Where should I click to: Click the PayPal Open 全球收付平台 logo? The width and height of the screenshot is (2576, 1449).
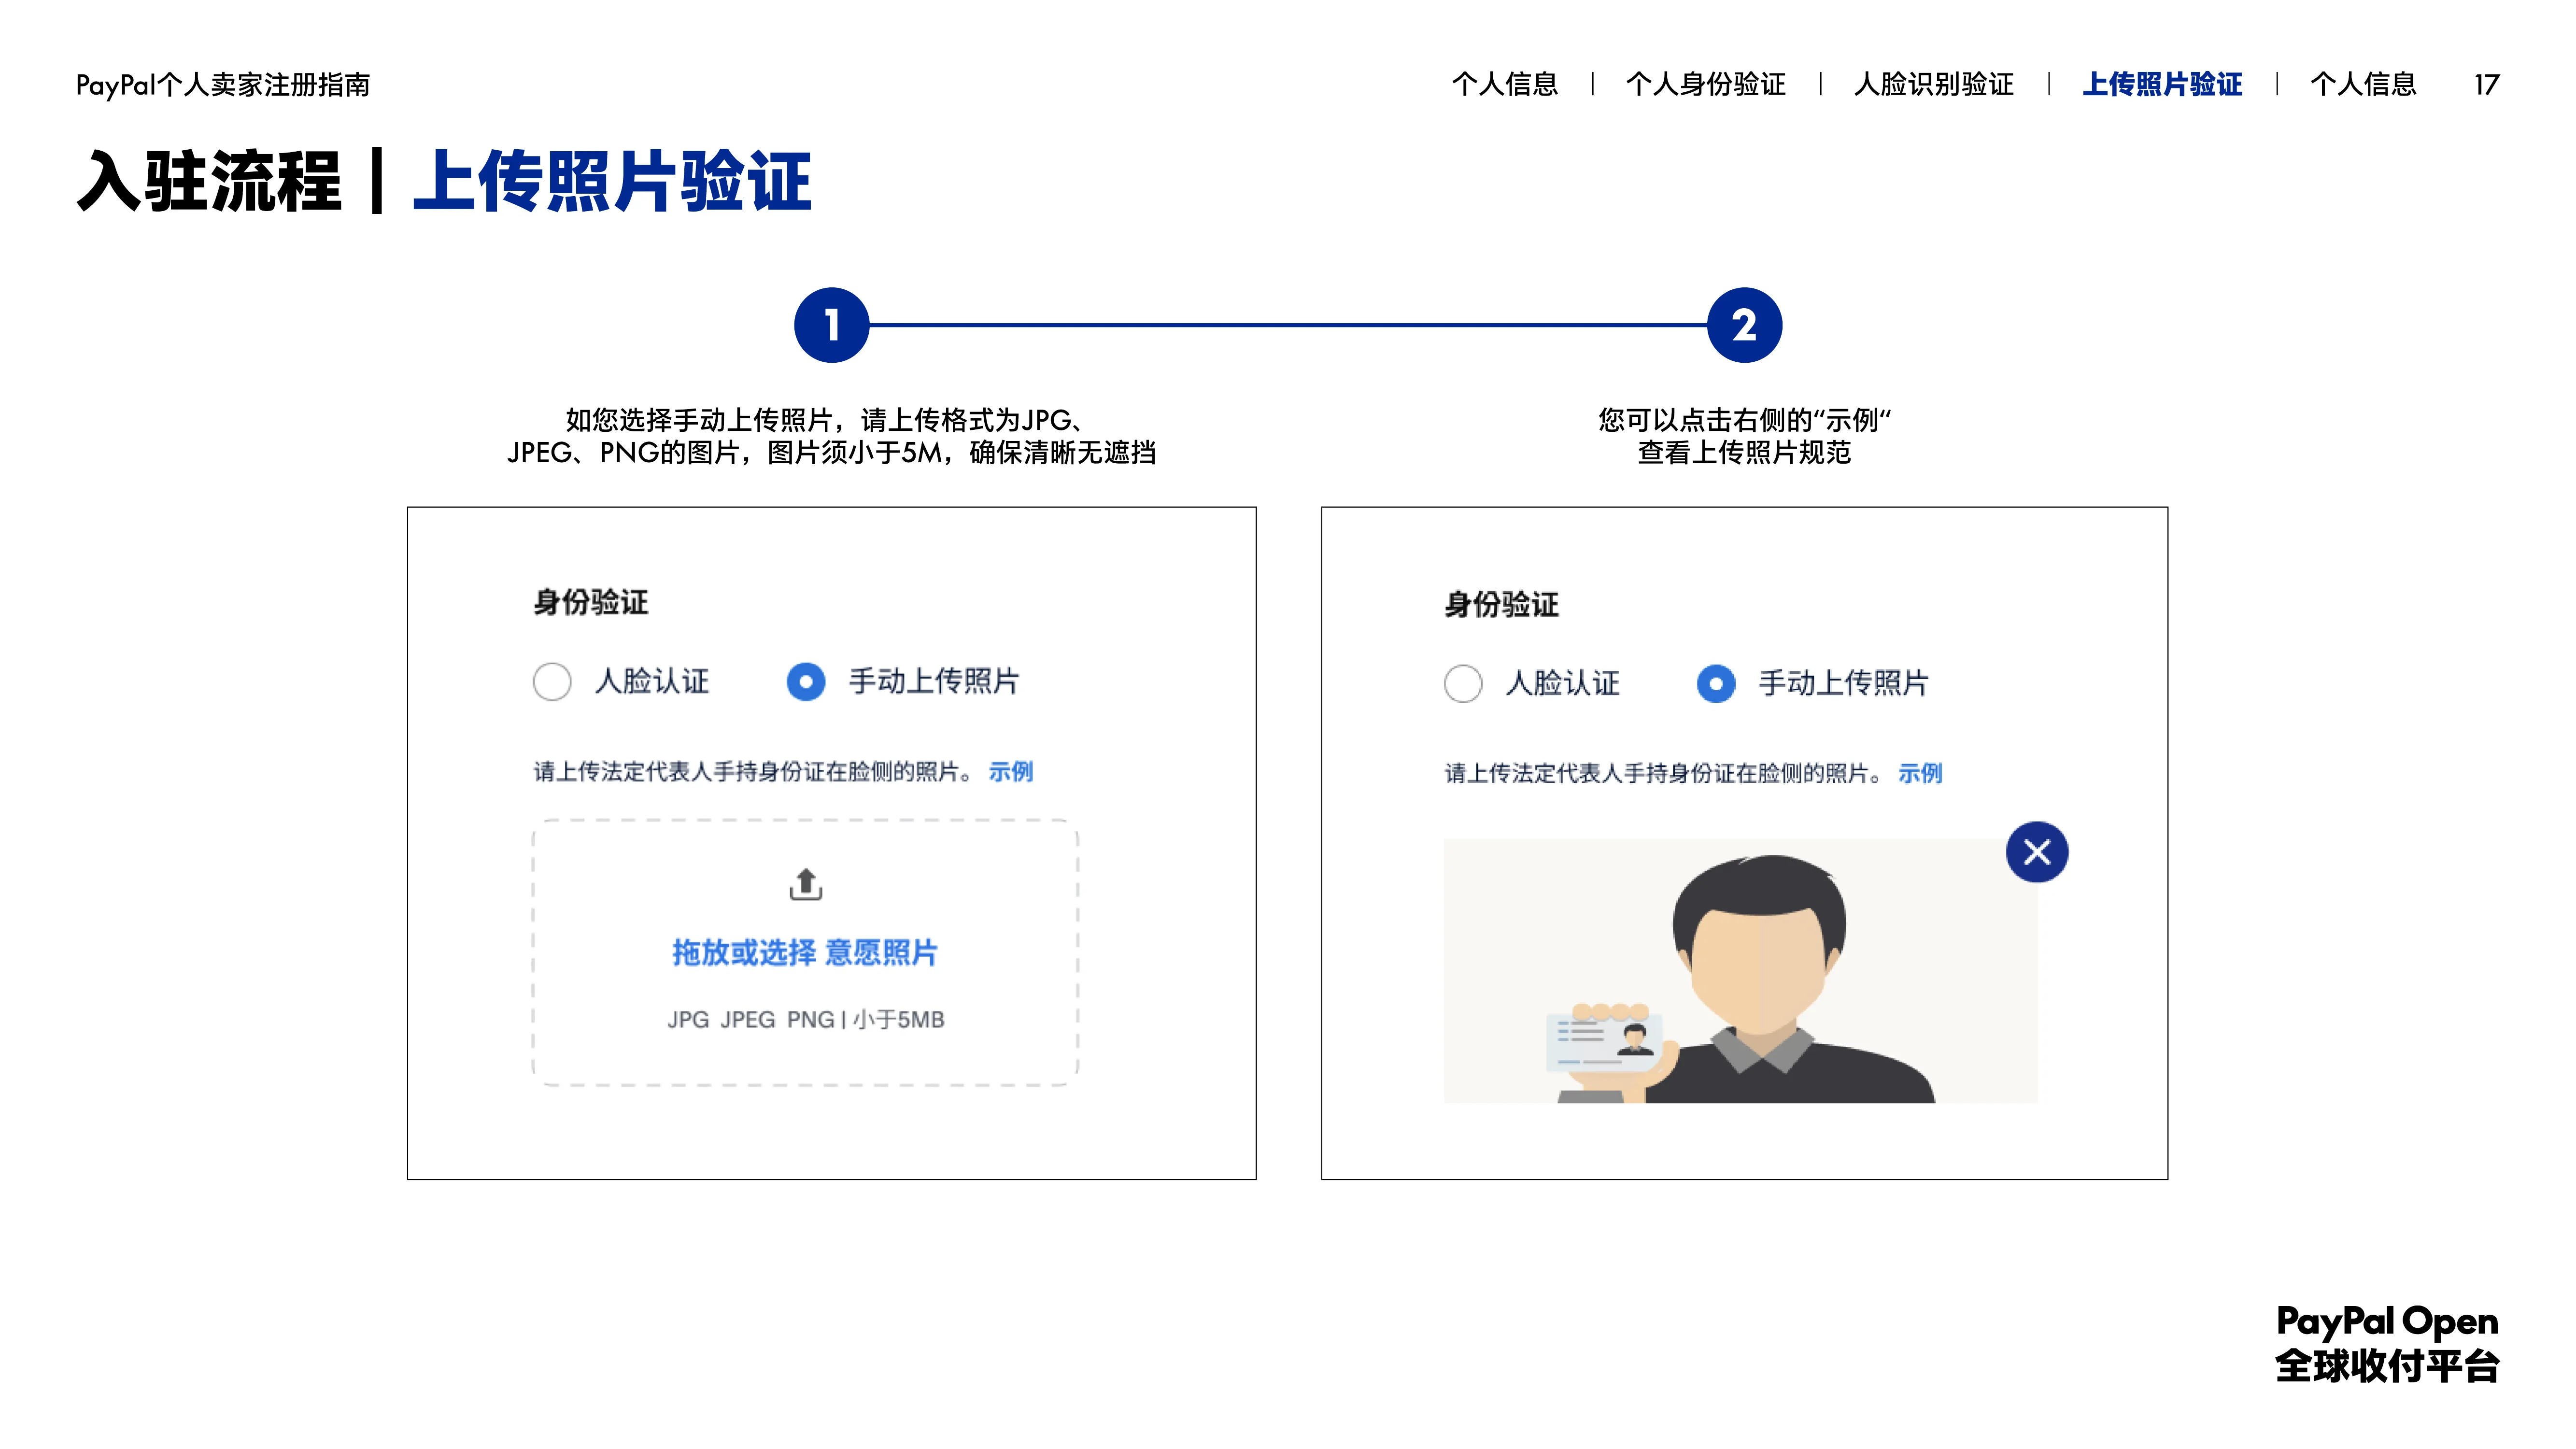(x=2387, y=1343)
